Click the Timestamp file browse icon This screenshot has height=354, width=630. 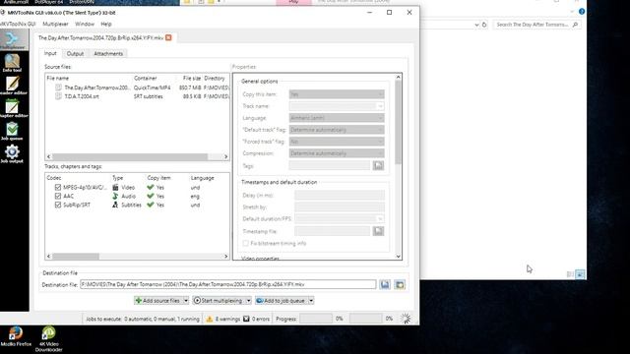click(x=378, y=231)
